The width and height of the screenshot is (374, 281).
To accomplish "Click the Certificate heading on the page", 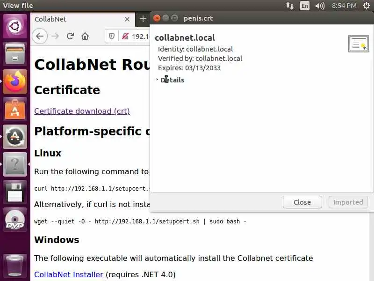I will [67, 90].
